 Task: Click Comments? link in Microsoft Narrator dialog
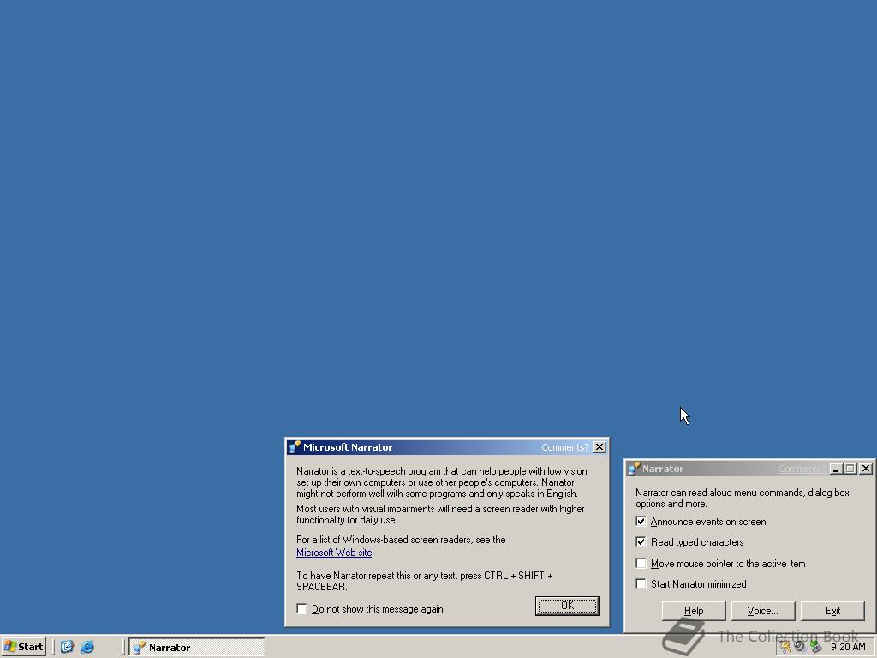point(565,447)
